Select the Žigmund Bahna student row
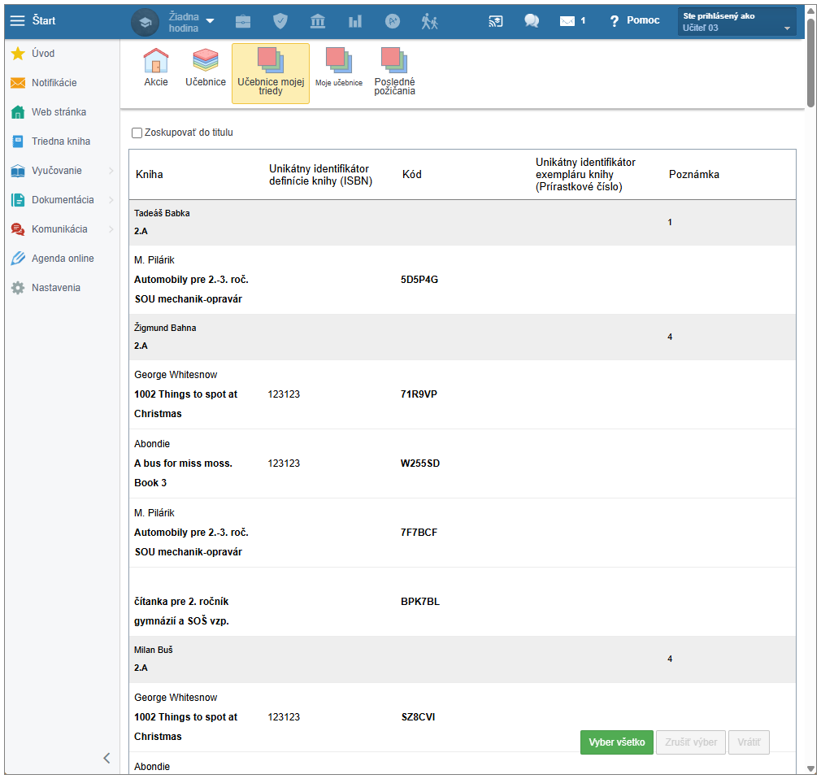This screenshot has width=821, height=779. tap(463, 337)
